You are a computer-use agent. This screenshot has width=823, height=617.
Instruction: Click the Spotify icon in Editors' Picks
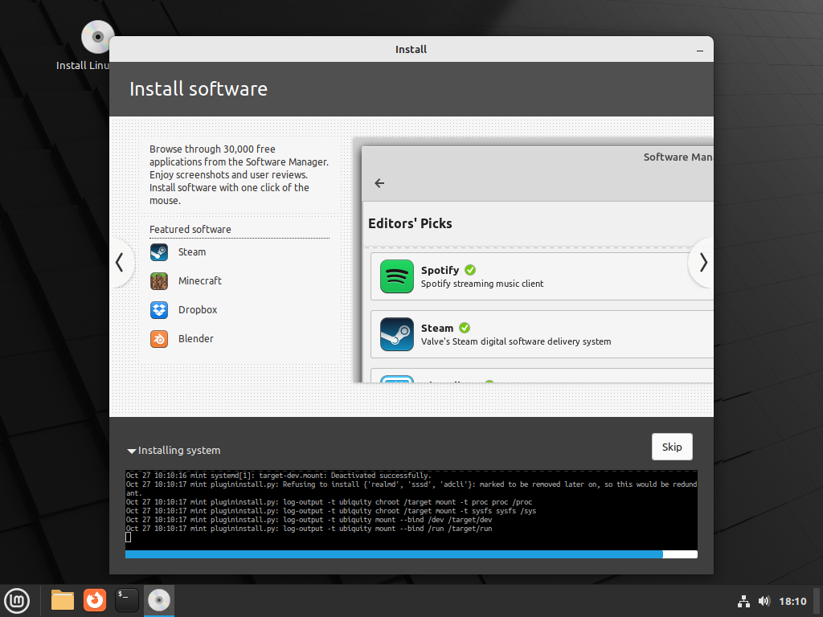click(x=396, y=276)
